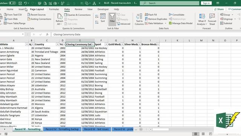Open the View tab
The width and height of the screenshot is (241, 136).
90,9
